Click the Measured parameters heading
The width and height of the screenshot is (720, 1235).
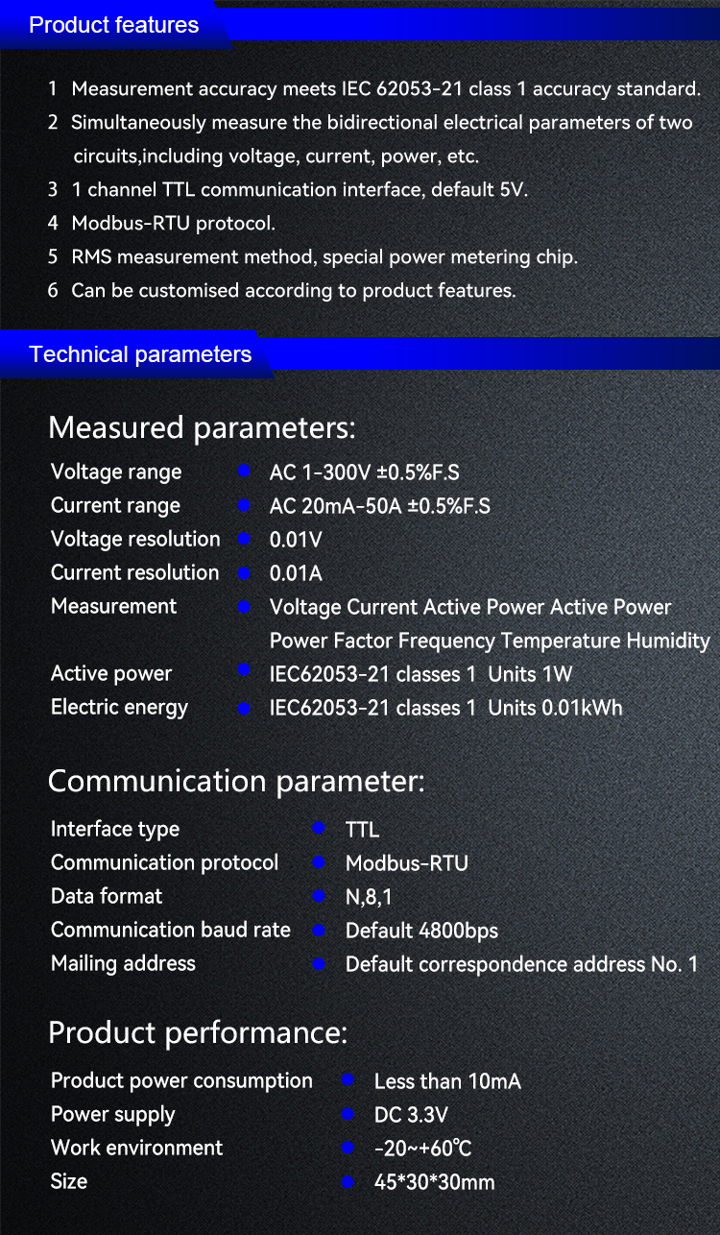click(x=202, y=427)
